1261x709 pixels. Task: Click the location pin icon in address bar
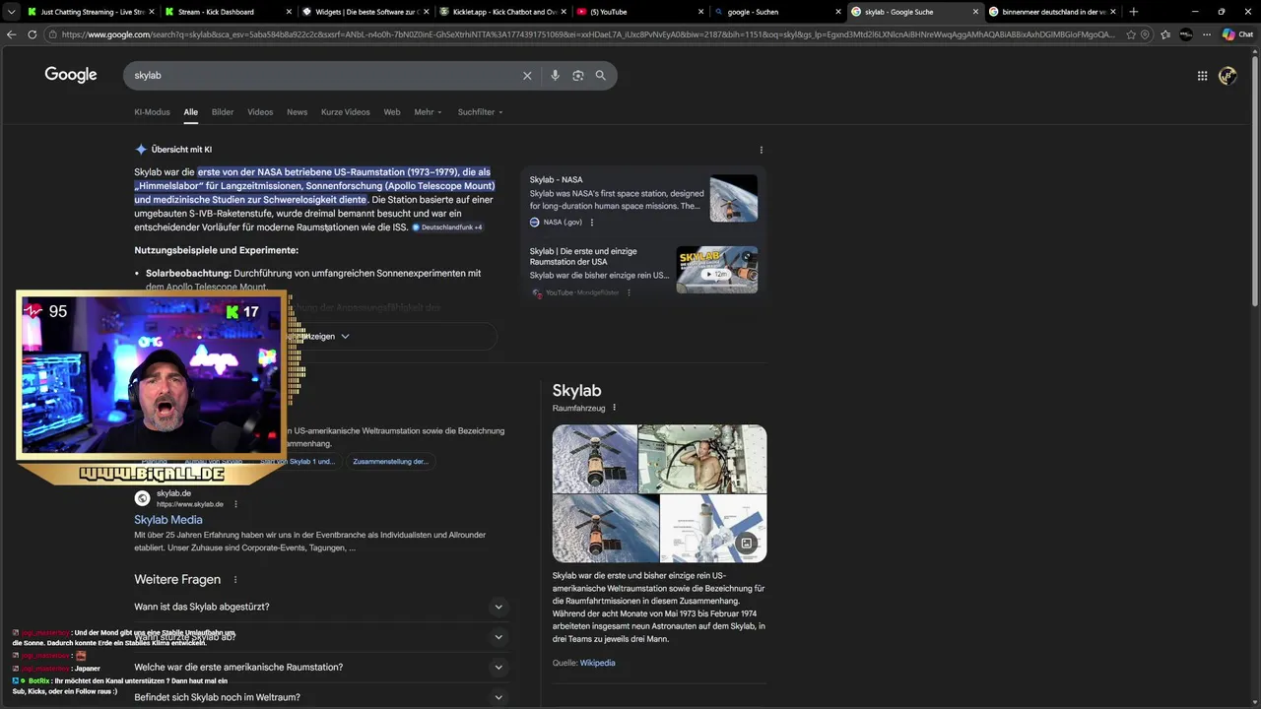point(1145,34)
